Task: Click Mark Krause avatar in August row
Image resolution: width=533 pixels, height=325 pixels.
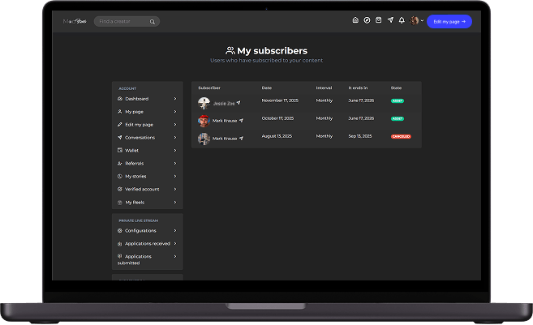Action: (x=204, y=139)
